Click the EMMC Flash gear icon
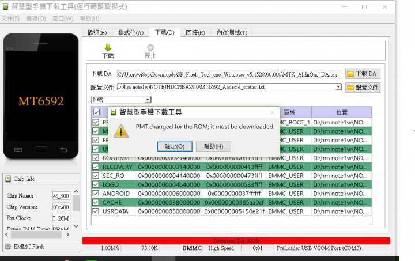This screenshot has height=261, width=415. pyautogui.click(x=8, y=247)
